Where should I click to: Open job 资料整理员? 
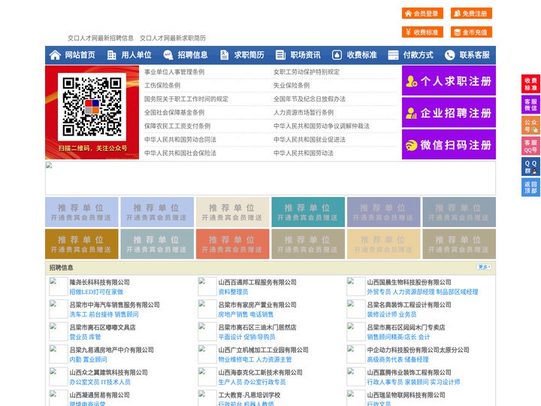tap(233, 292)
